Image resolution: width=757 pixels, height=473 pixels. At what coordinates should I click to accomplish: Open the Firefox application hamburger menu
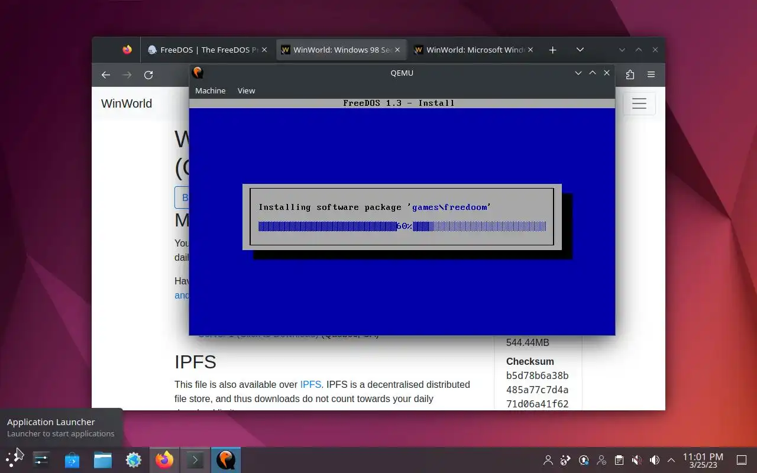tap(651, 74)
